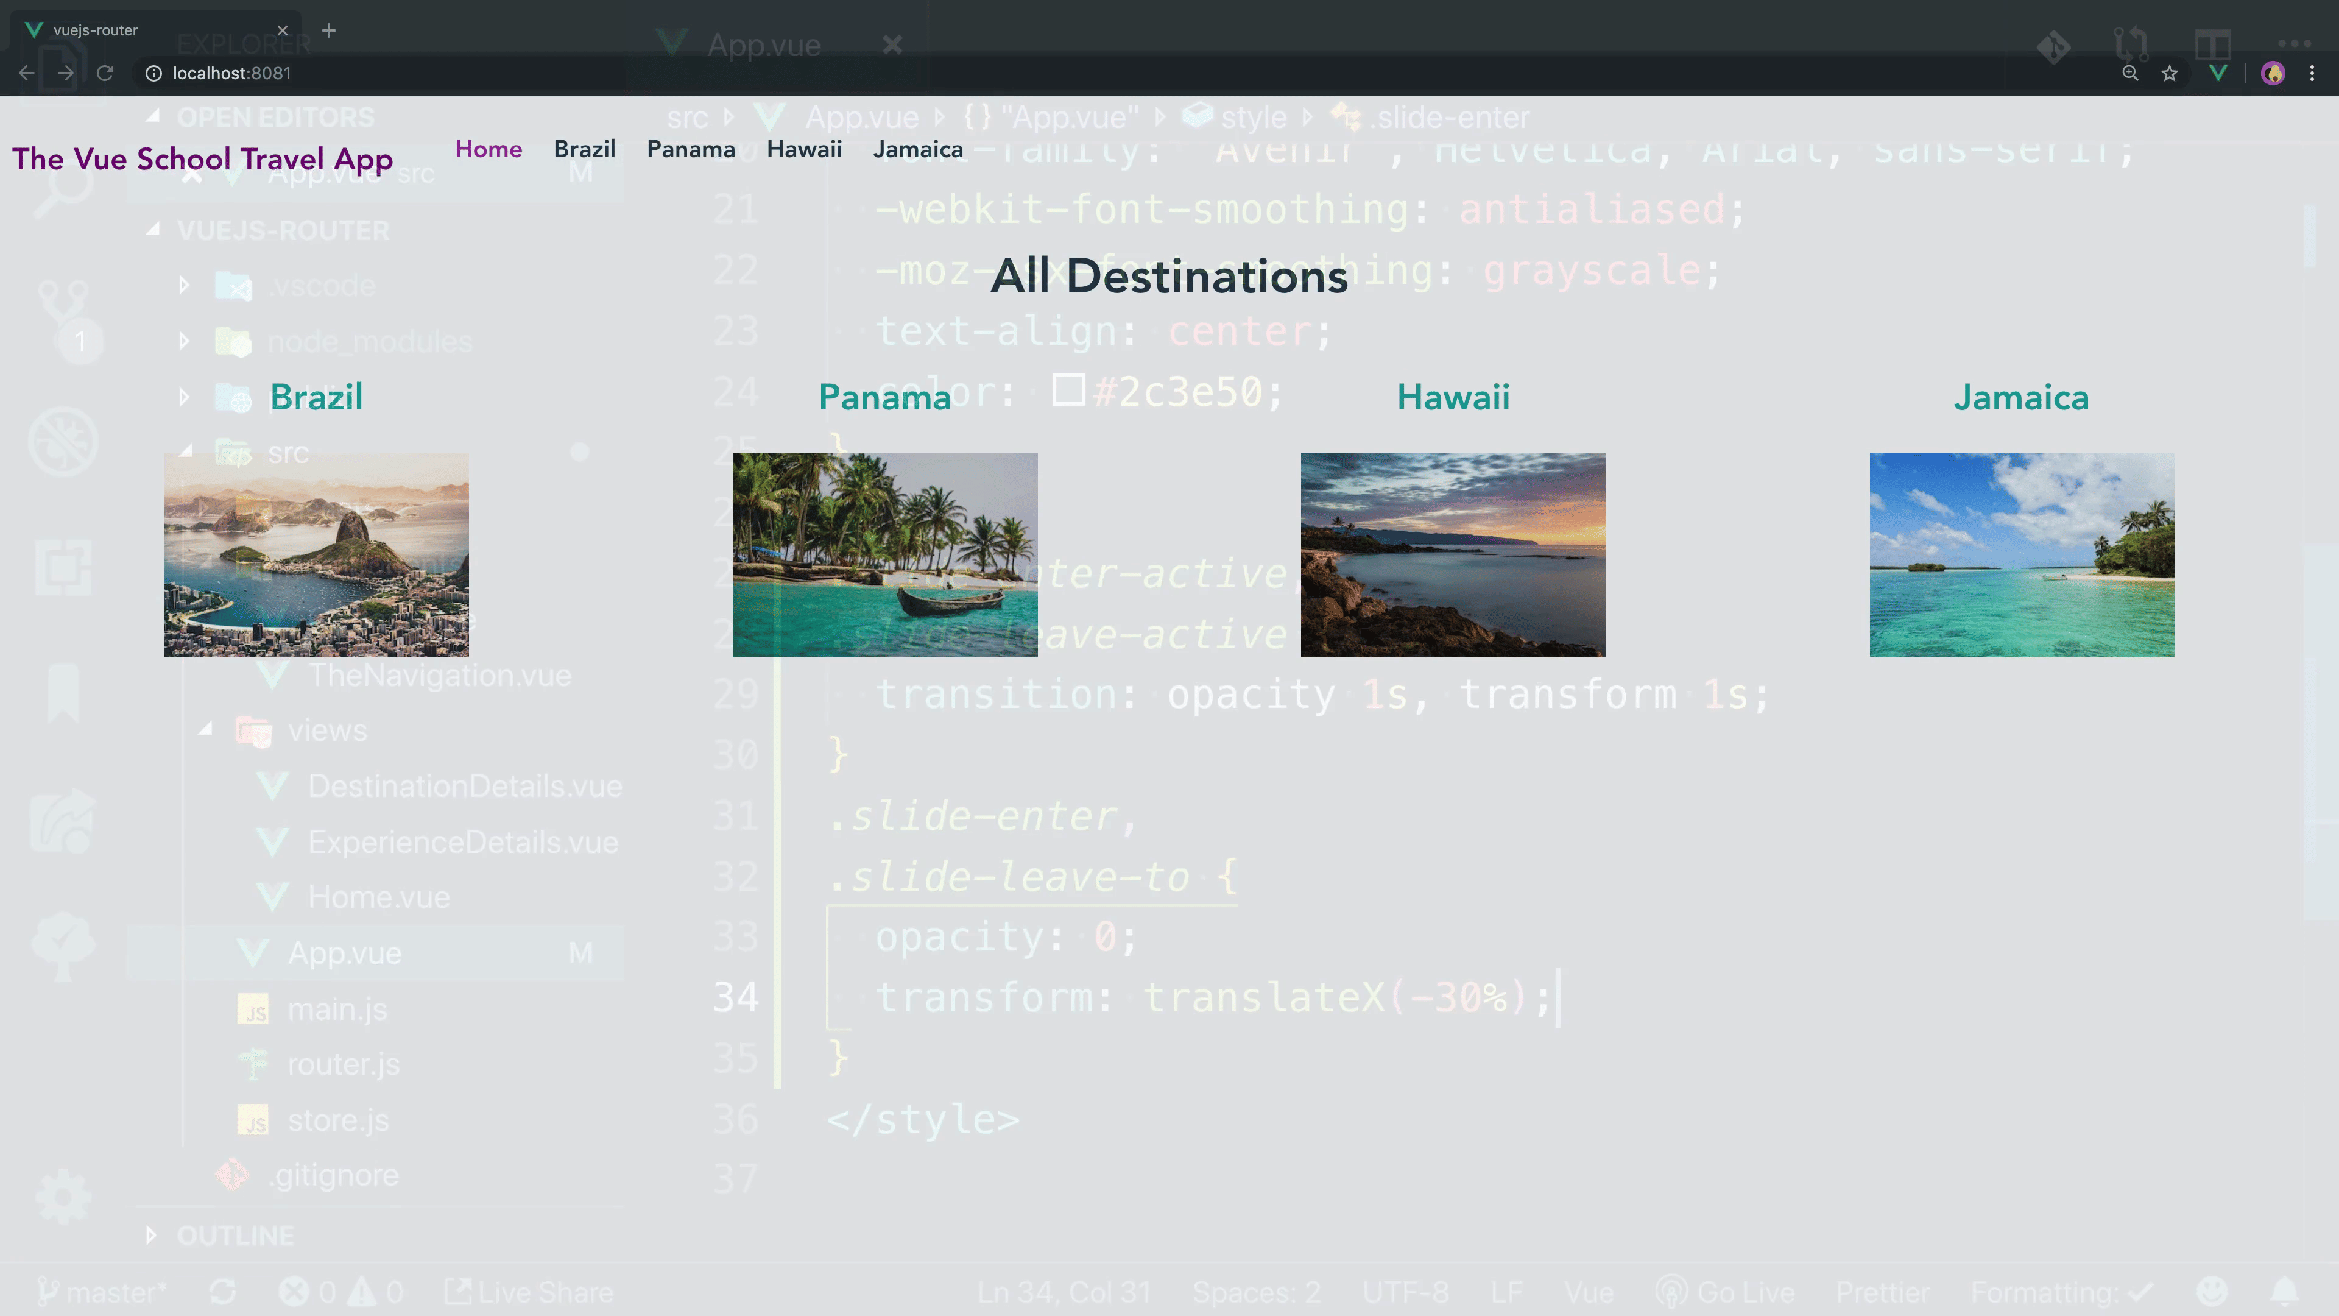Open Extensions in the VS Code activity bar

pyautogui.click(x=63, y=568)
